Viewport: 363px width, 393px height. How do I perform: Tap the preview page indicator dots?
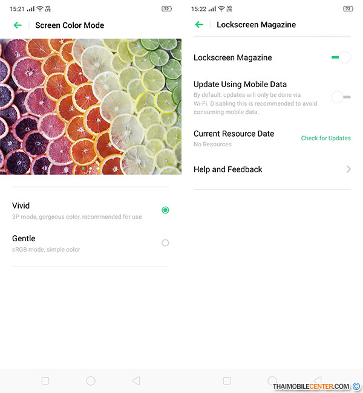coord(90,169)
